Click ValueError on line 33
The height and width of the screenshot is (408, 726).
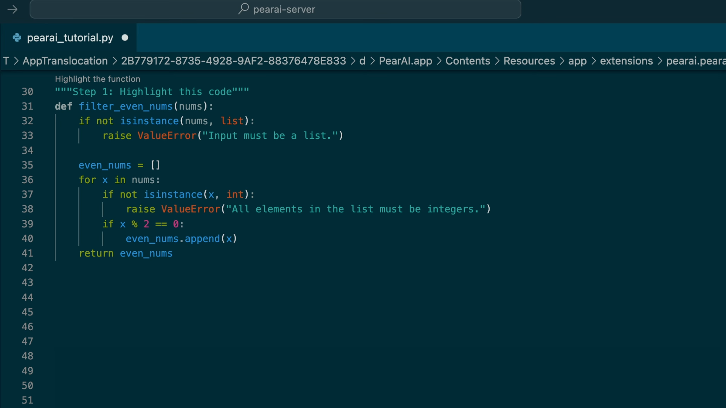pos(167,136)
